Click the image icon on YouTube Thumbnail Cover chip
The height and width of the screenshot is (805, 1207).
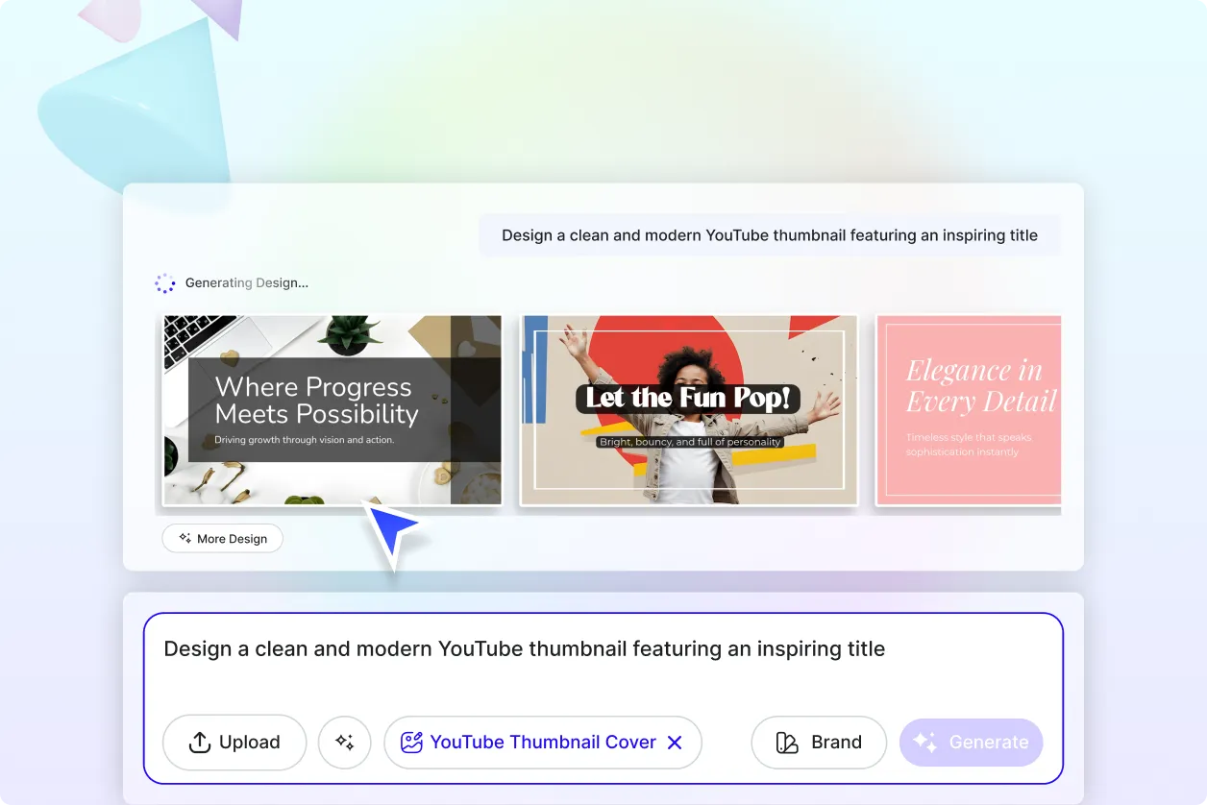coord(412,742)
